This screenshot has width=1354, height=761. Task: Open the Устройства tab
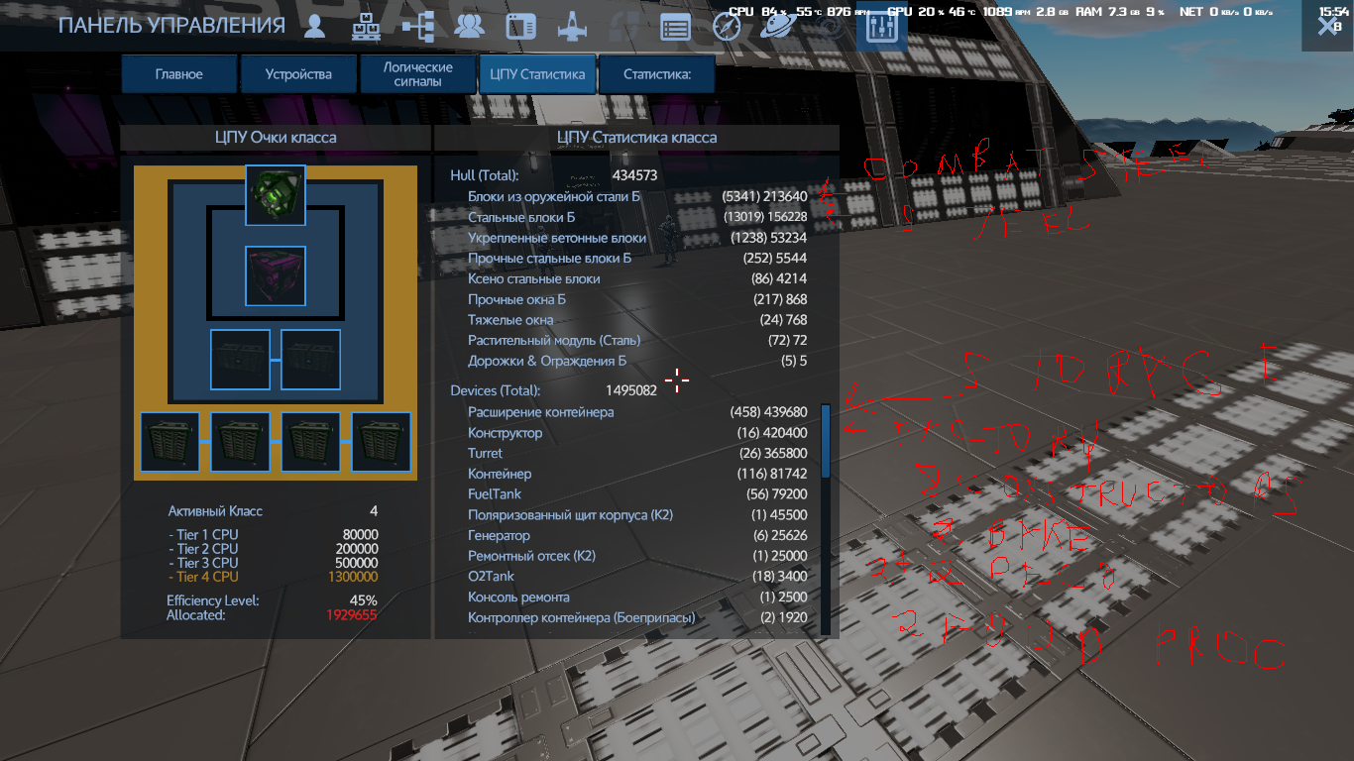point(298,74)
